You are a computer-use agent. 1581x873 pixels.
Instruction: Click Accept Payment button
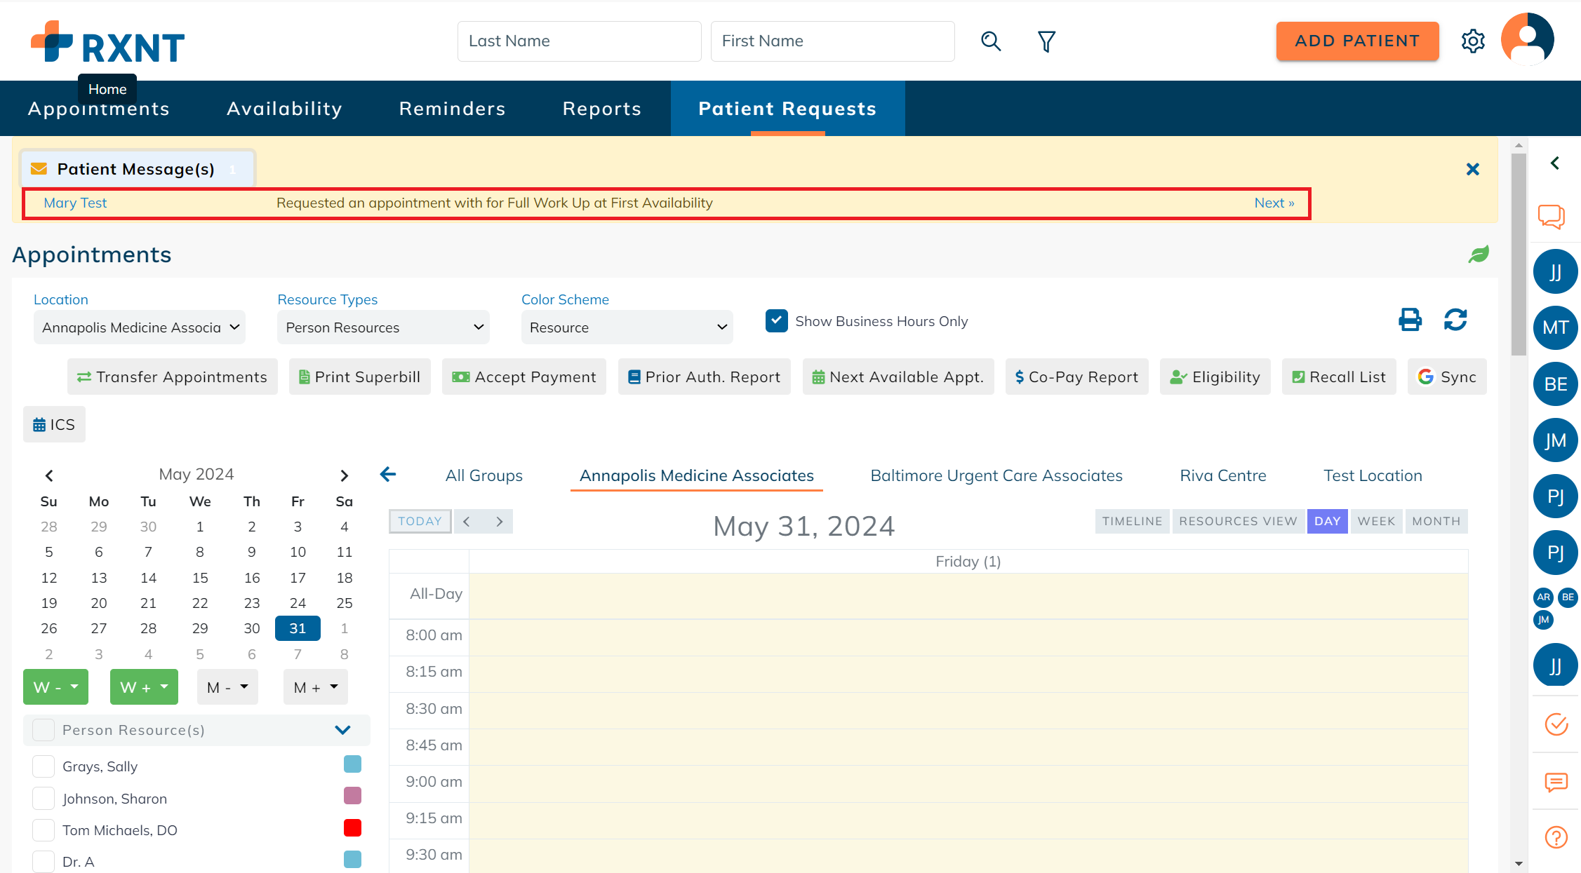524,377
